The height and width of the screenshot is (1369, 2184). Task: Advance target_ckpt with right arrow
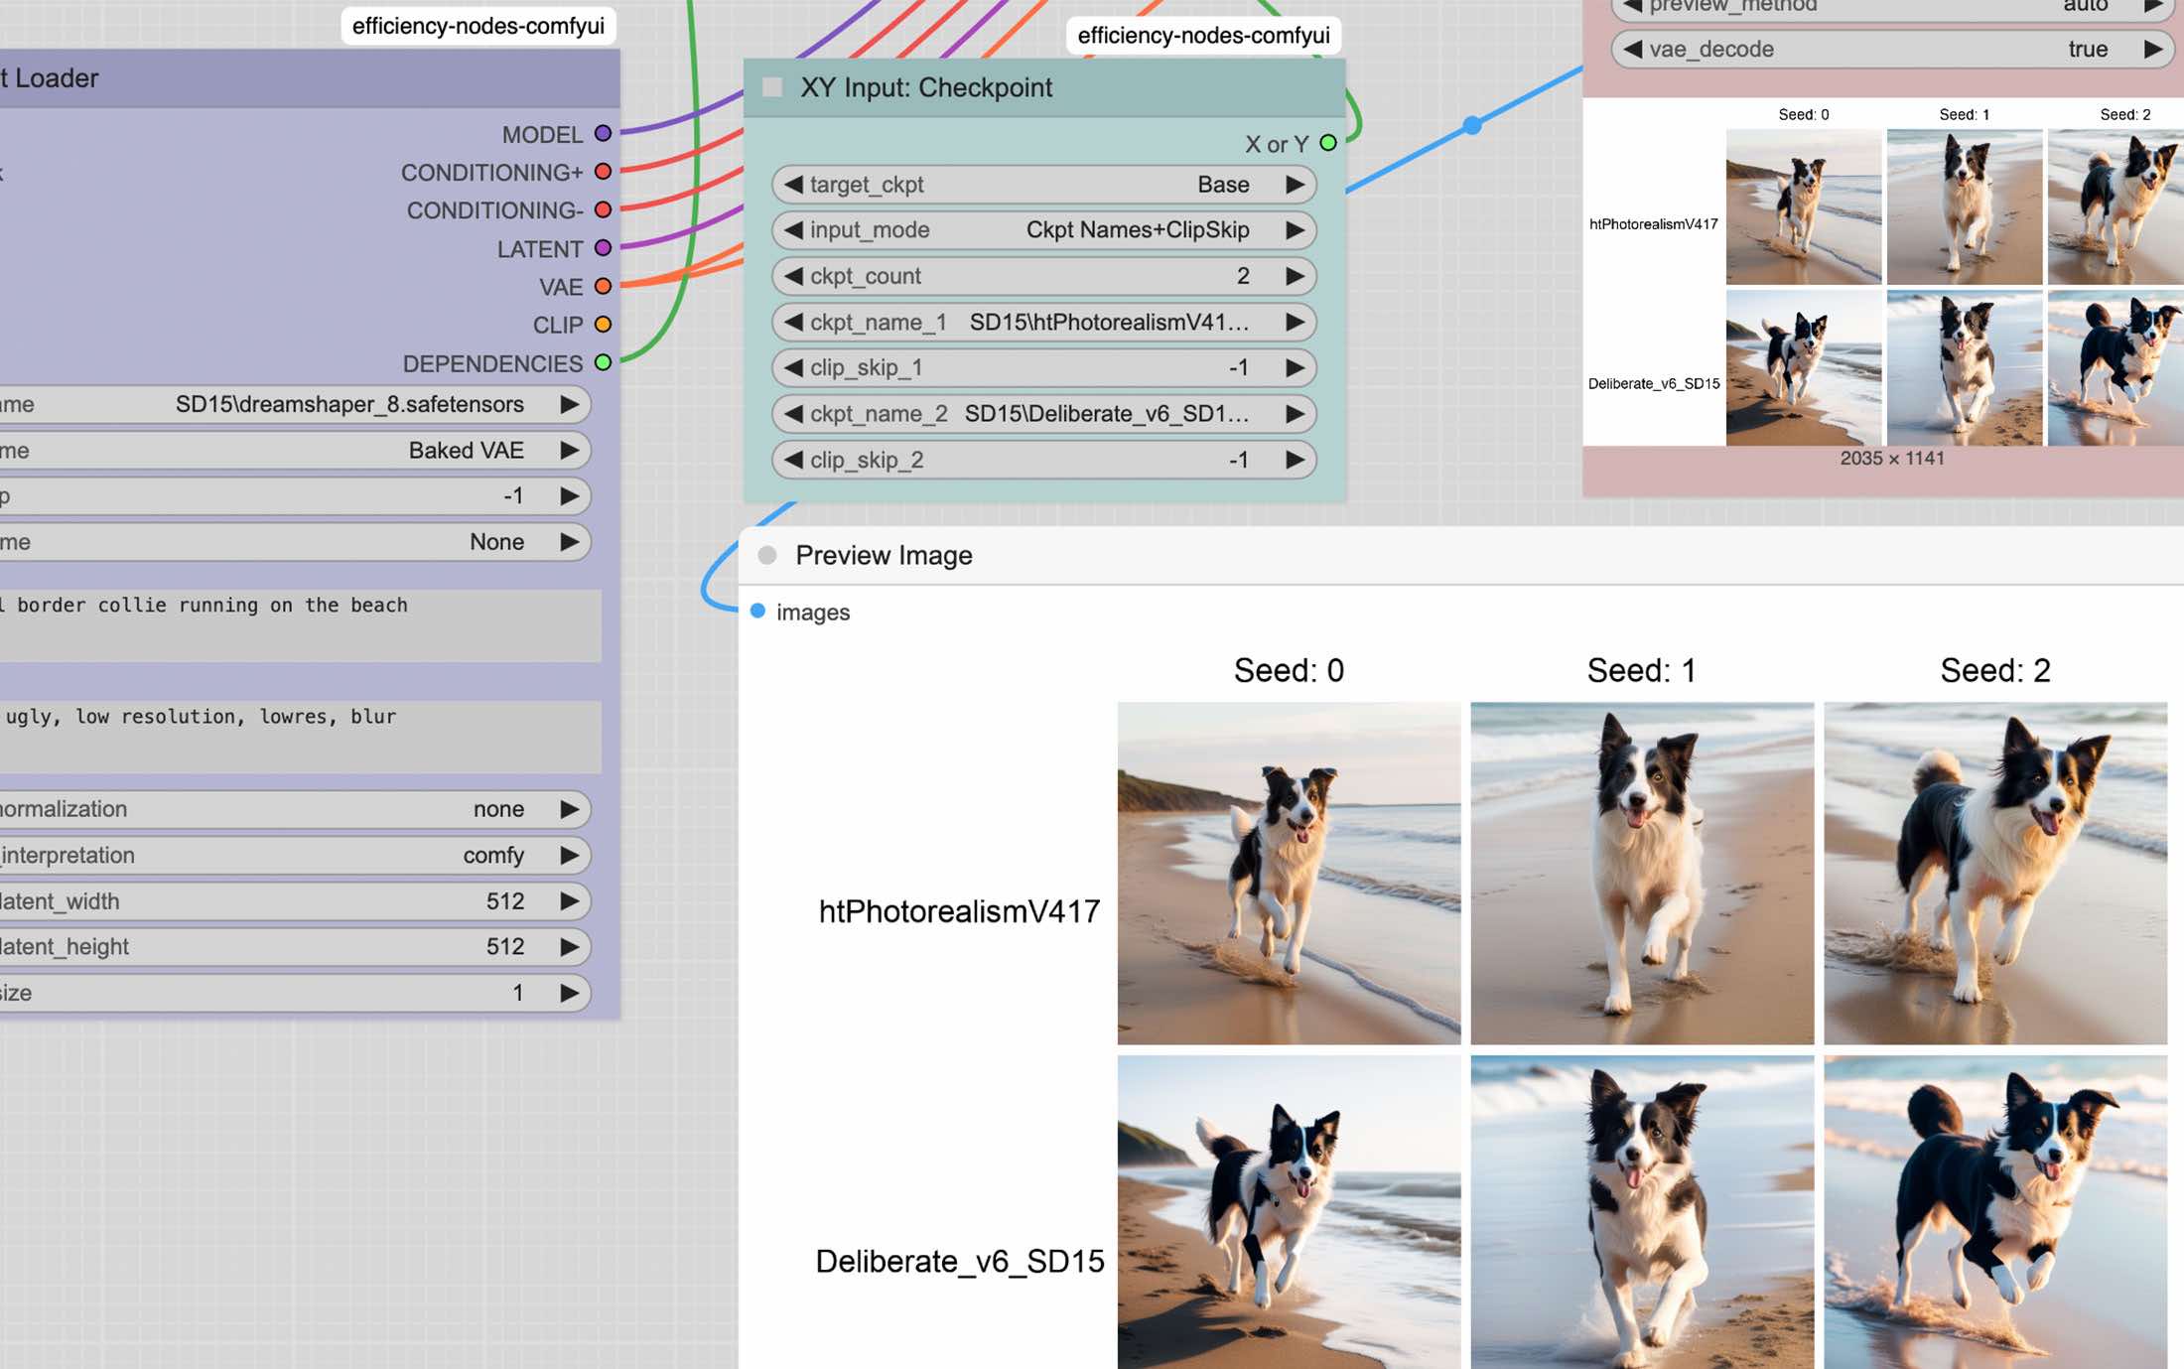click(1295, 185)
